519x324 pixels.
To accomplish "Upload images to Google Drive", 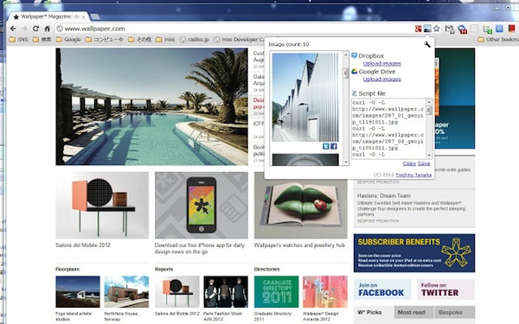I will pos(381,79).
